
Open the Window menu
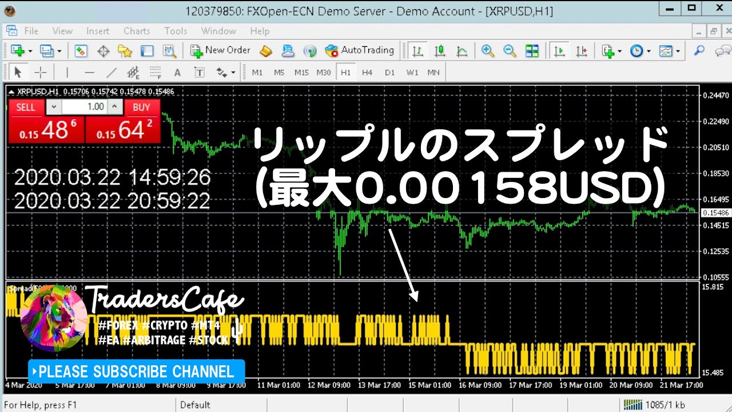(218, 31)
